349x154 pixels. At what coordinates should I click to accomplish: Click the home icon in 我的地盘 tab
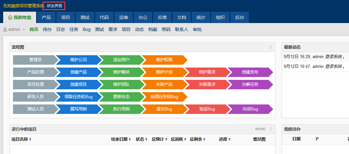point(10,18)
